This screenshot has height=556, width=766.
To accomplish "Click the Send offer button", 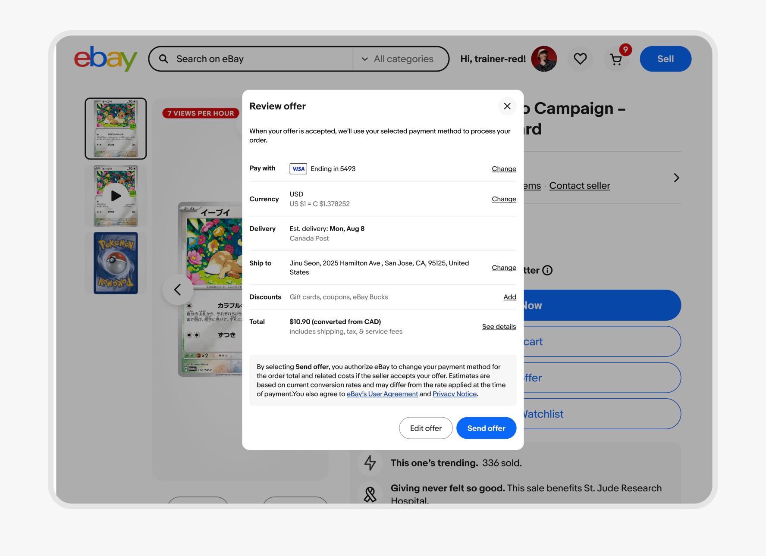I will click(x=486, y=428).
